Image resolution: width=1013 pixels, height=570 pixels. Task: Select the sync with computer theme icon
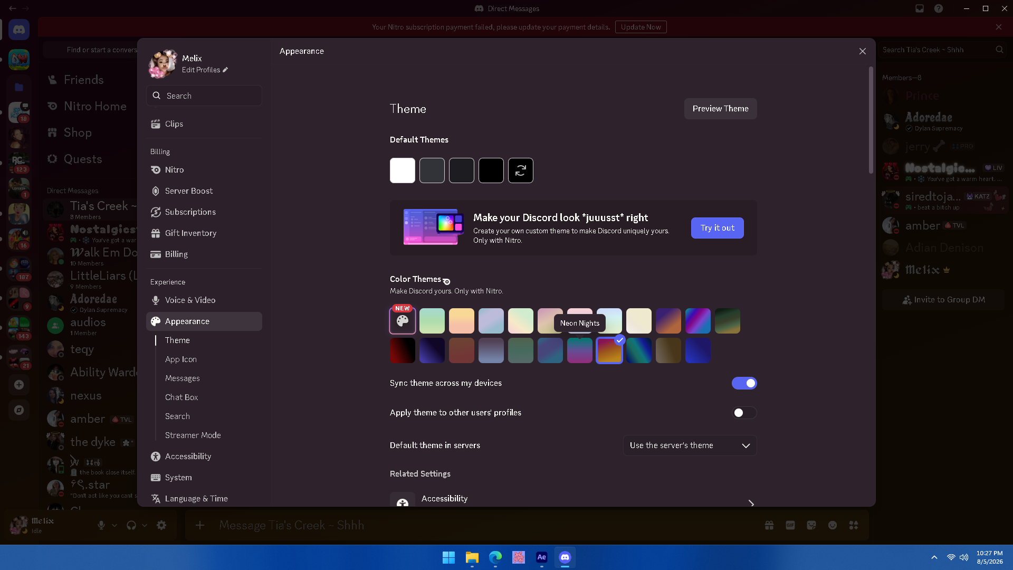(521, 170)
